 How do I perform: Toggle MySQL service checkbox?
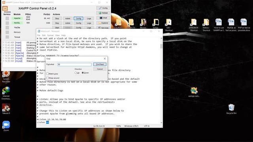[x=7, y=23]
